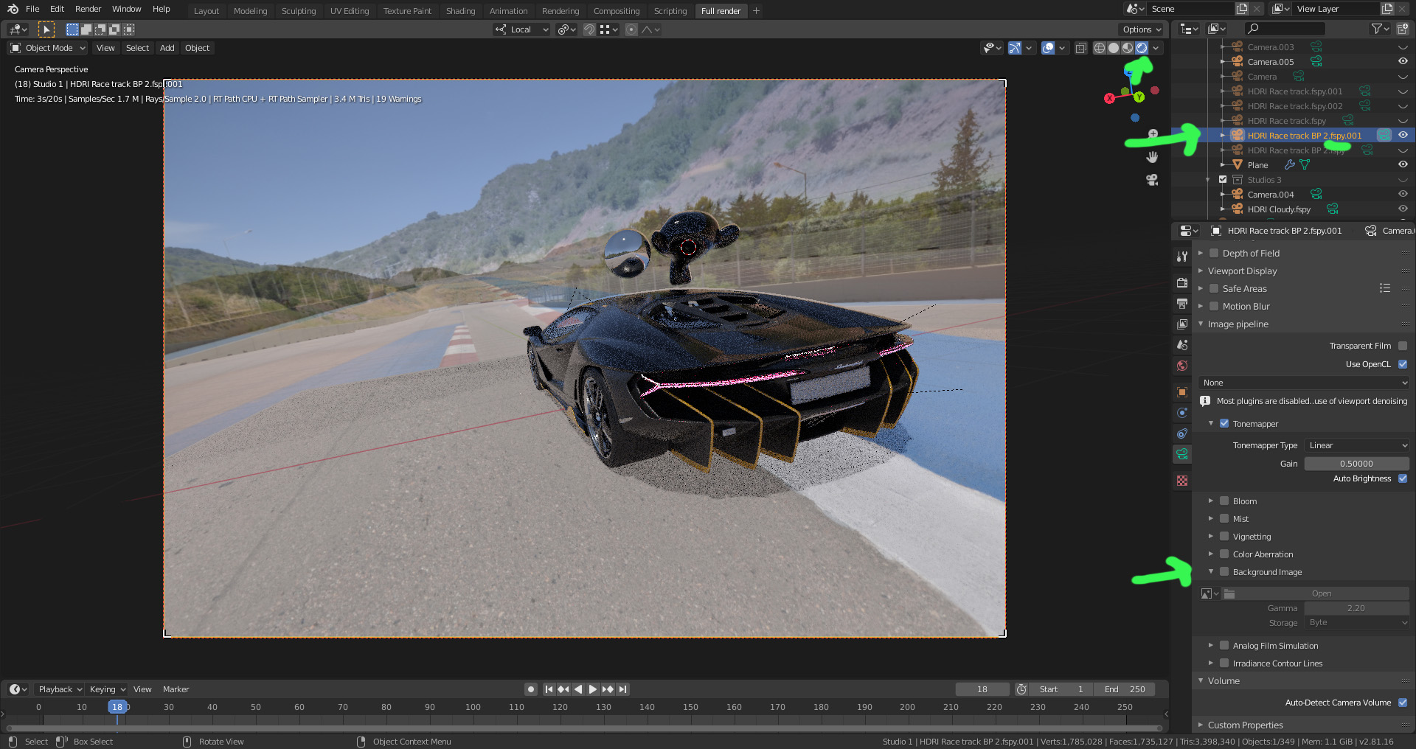Viewport: 1416px width, 749px height.
Task: Open the Render properties tab icon
Action: 1182,283
